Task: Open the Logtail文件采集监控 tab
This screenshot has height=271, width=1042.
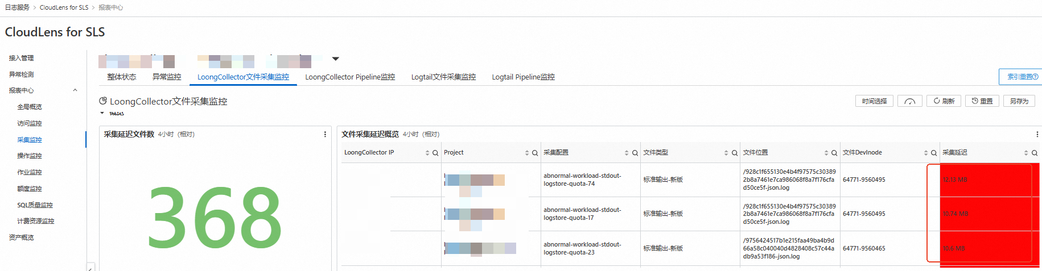Action: coord(443,77)
